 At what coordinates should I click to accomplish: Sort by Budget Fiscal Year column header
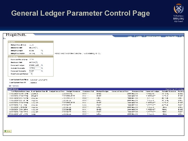[57, 91]
